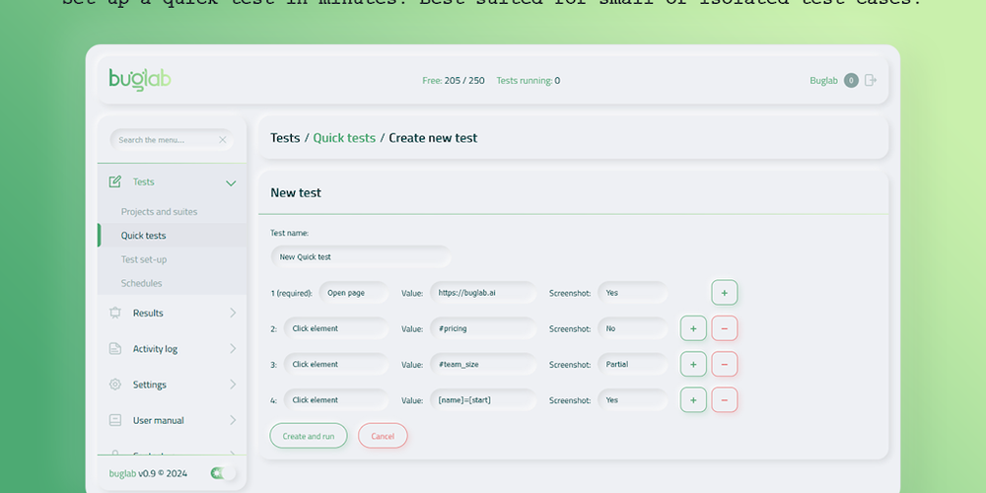Viewport: 986px width, 493px height.
Task: Open Projects and suites menu item
Action: [x=172, y=211]
